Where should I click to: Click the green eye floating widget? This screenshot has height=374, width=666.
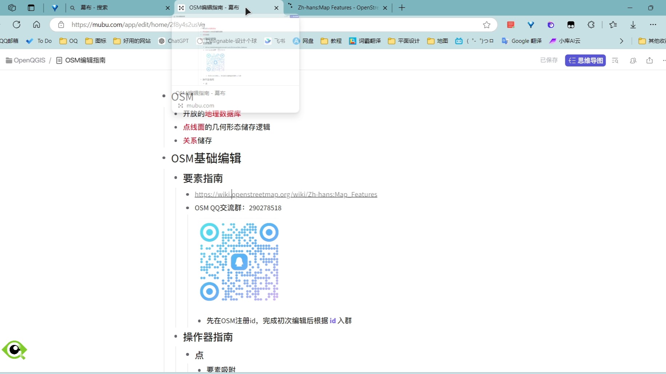[x=15, y=350]
